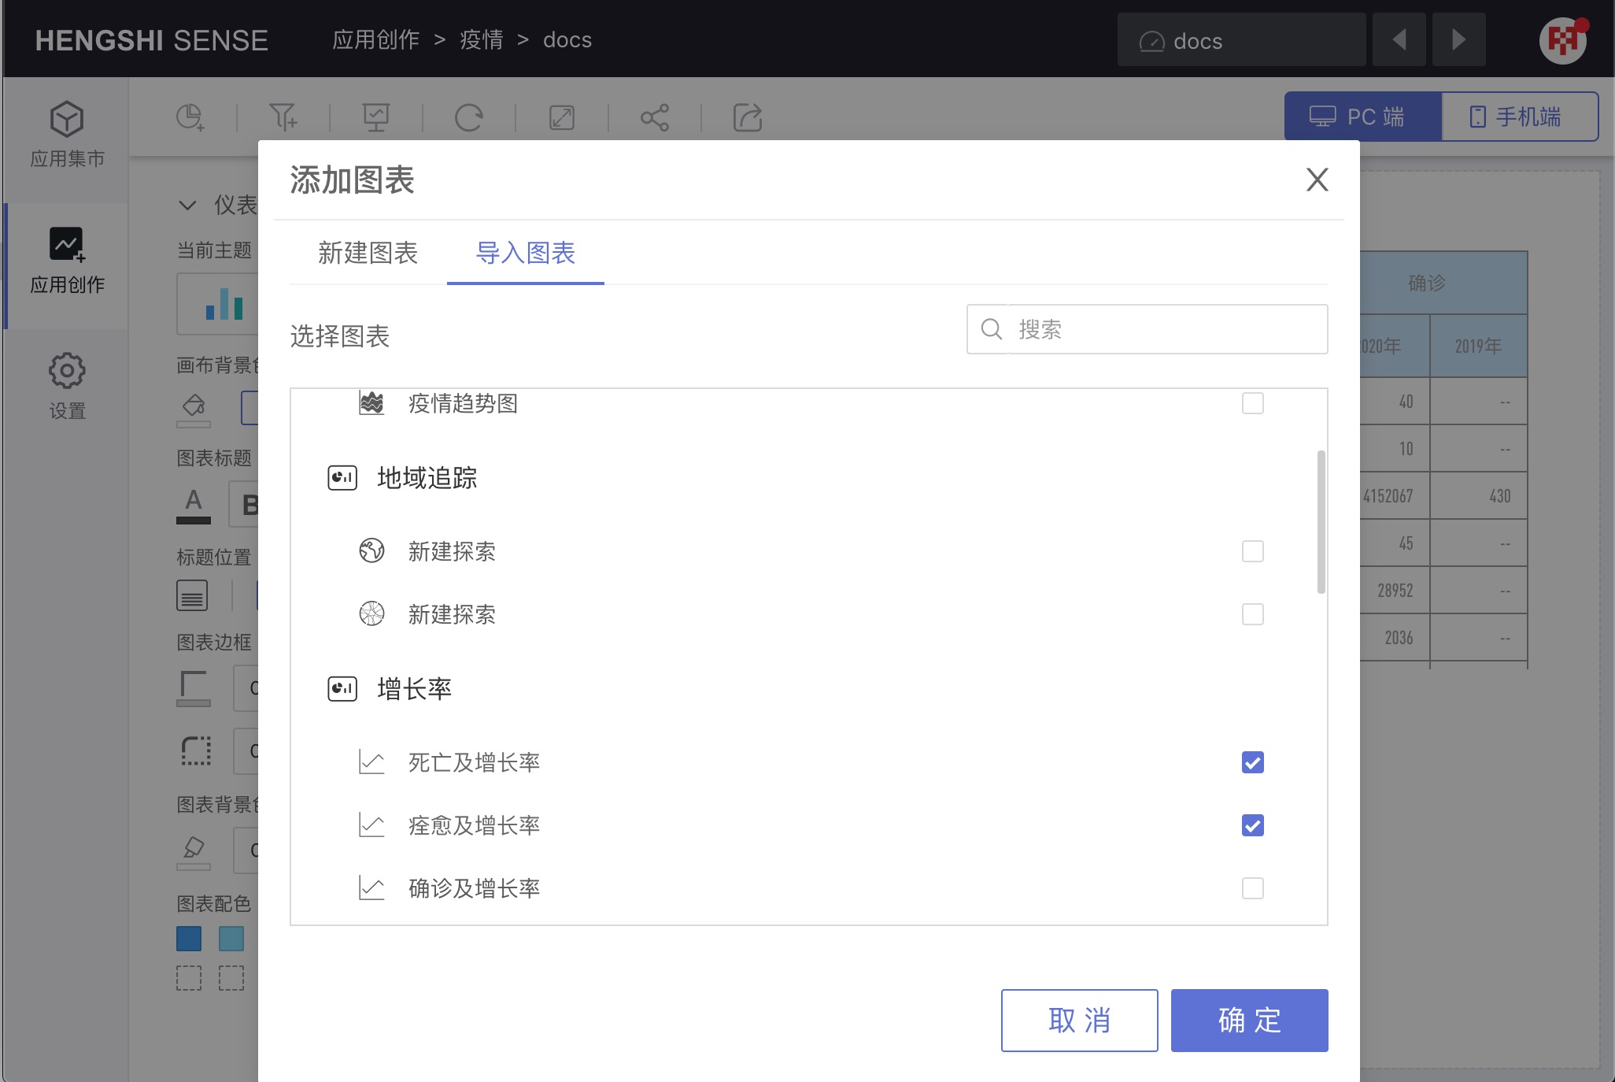The width and height of the screenshot is (1615, 1082).
Task: Click the chart background color pen icon
Action: [x=194, y=853]
